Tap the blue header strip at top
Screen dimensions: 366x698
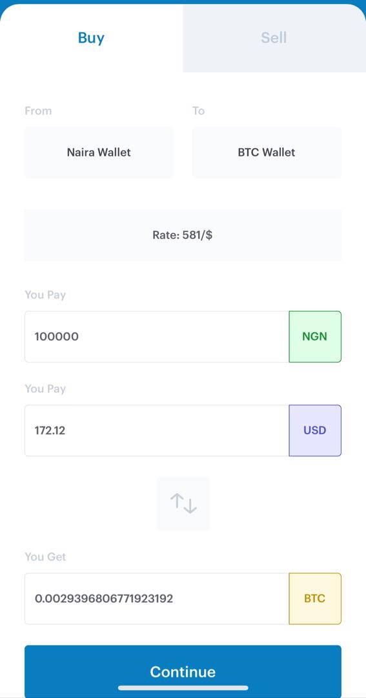click(x=183, y=2)
